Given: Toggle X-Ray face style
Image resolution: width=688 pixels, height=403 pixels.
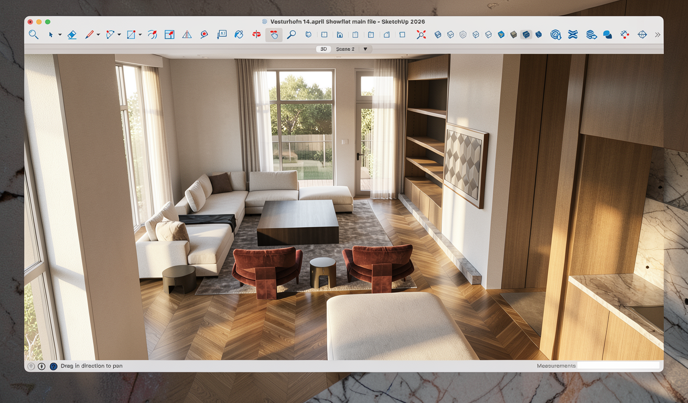Looking at the screenshot, I should pos(438,35).
